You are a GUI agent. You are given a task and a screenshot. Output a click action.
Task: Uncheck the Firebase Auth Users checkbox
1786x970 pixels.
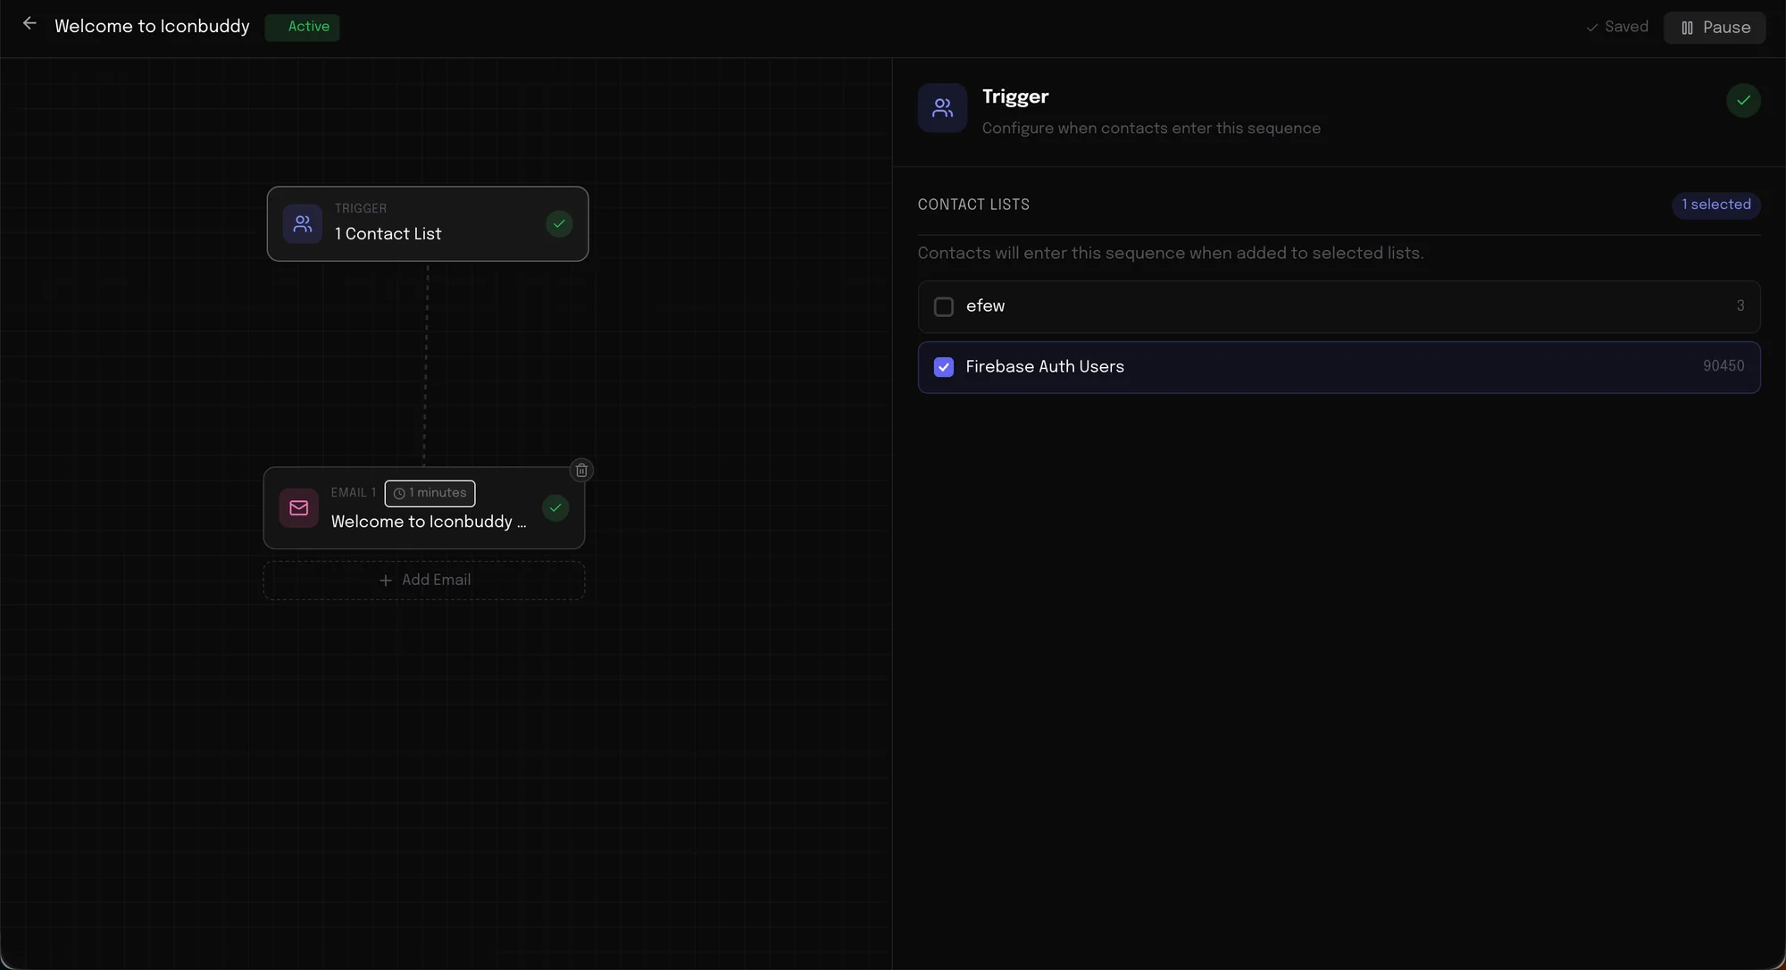[x=944, y=367]
